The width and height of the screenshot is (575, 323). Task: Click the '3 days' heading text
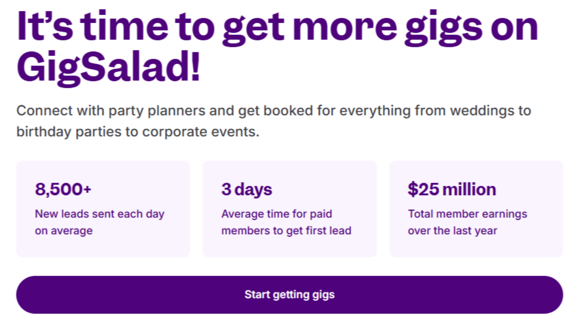pos(247,189)
